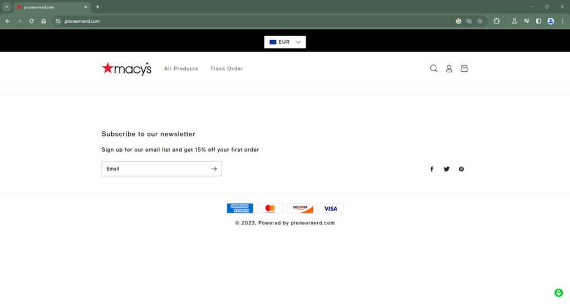
Task: Open the EUR currency dropdown
Action: click(285, 42)
